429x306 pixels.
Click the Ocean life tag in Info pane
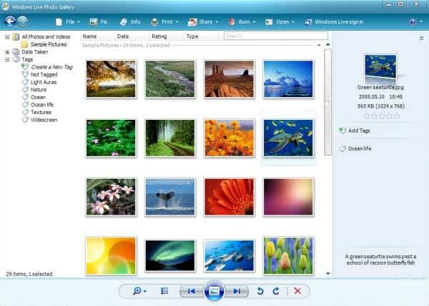tap(355, 148)
